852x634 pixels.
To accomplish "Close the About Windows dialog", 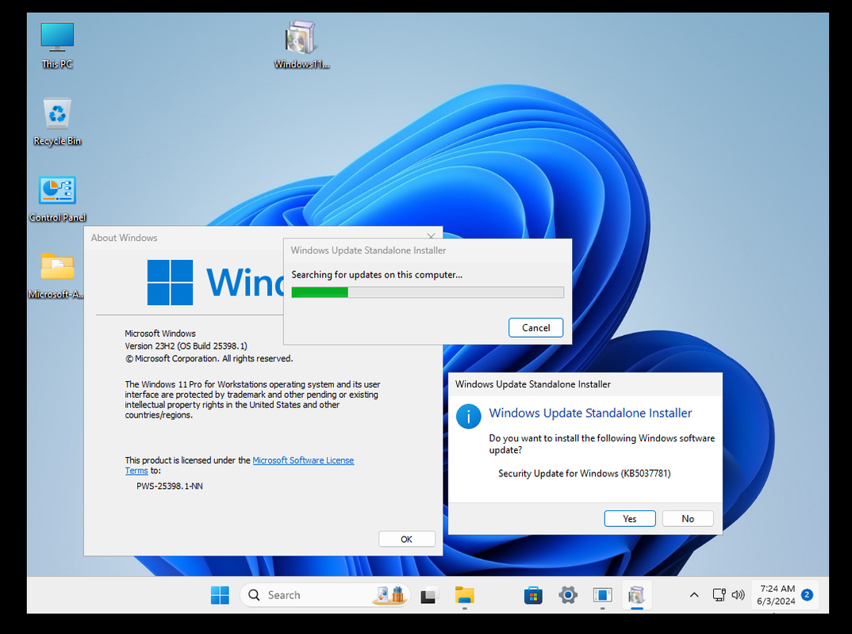I will pyautogui.click(x=431, y=237).
